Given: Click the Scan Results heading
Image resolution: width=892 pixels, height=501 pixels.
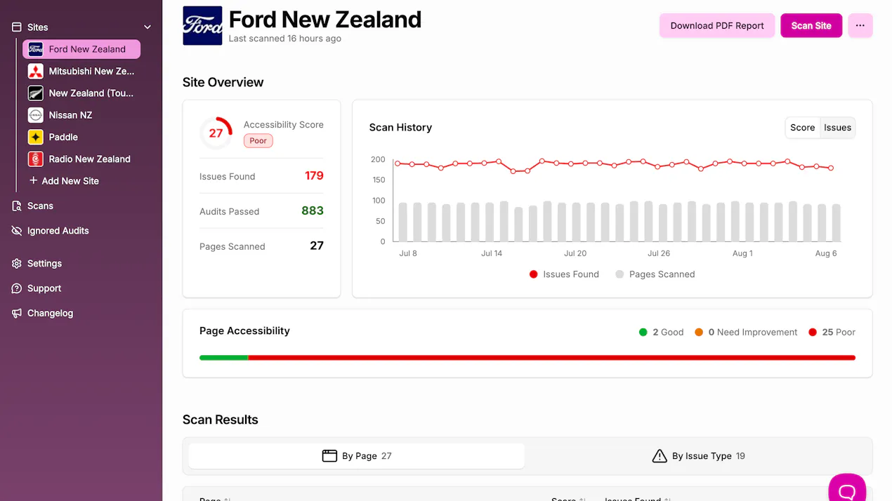Looking at the screenshot, I should click(221, 420).
